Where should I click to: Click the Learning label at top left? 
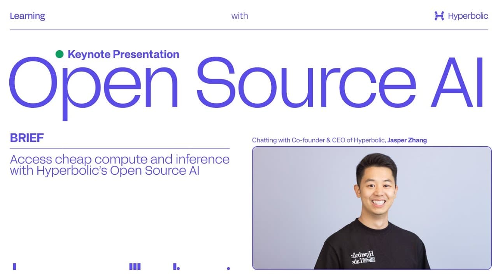tap(27, 16)
